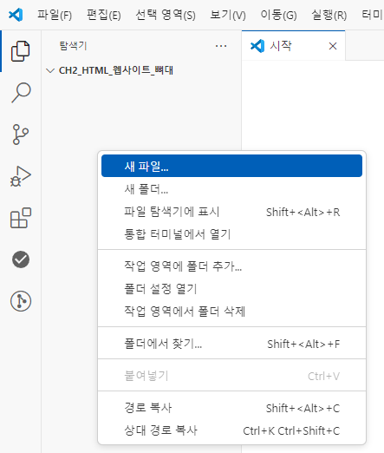Close the 시작 tab
Image resolution: width=384 pixels, height=453 pixels.
(333, 46)
